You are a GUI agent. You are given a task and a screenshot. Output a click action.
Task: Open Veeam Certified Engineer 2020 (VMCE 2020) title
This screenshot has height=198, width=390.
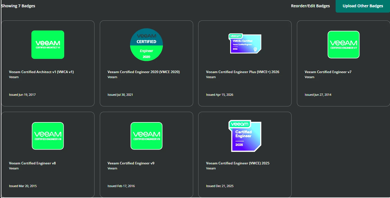[x=144, y=72]
